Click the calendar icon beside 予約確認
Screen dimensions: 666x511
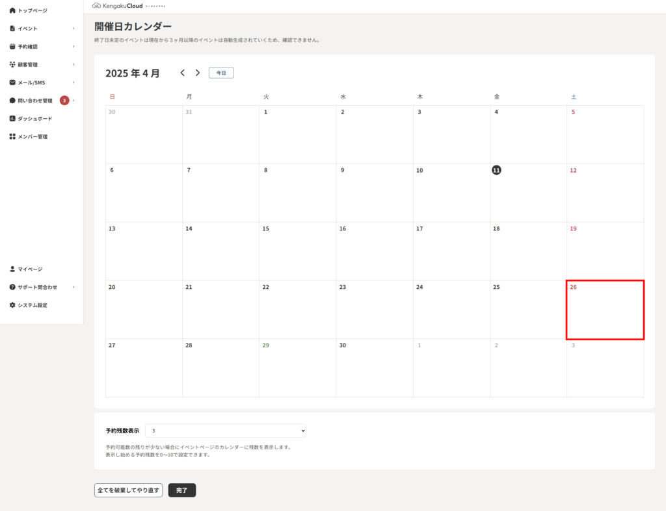coord(12,46)
